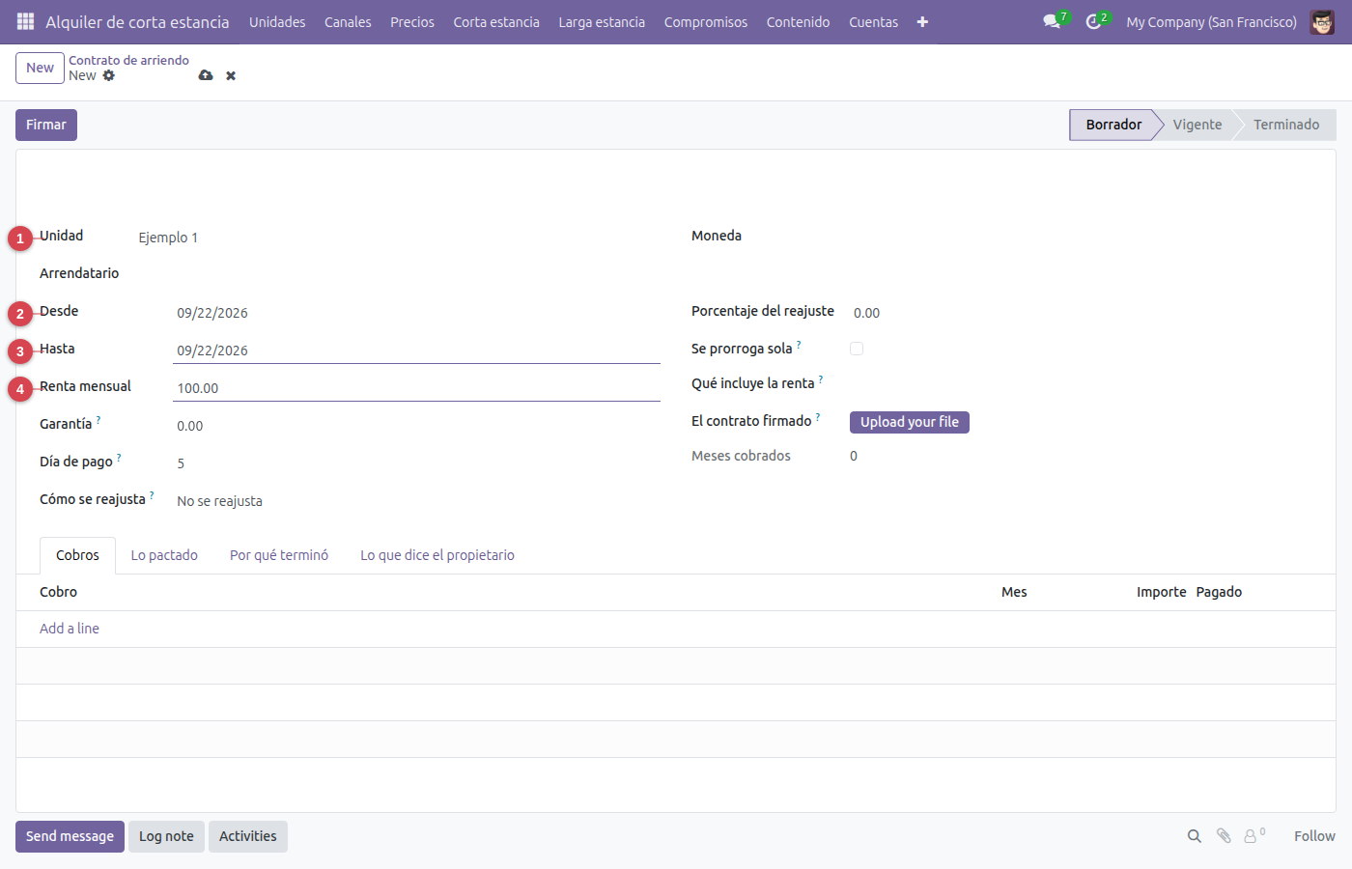Image resolution: width=1352 pixels, height=869 pixels.
Task: Open the Corta estancia menu
Action: (x=496, y=21)
